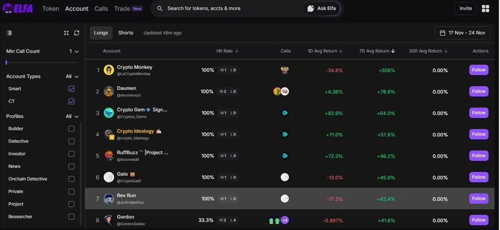500x230 pixels.
Task: Click the Min Call Count slider handle
Action: tap(6, 62)
